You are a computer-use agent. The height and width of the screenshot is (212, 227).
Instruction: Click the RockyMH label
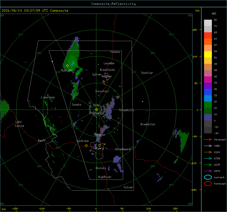(x=67, y=71)
